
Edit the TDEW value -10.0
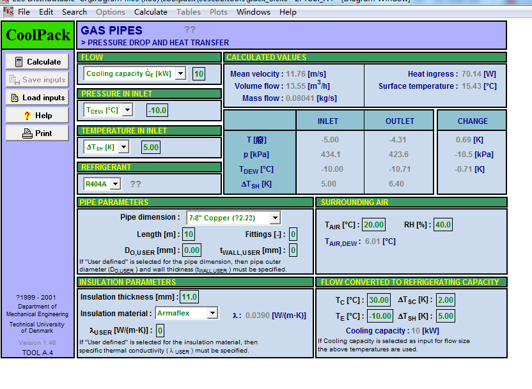tap(157, 110)
